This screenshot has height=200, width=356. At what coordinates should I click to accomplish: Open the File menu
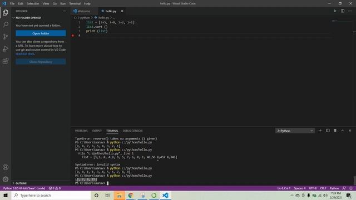pyautogui.click(x=12, y=4)
